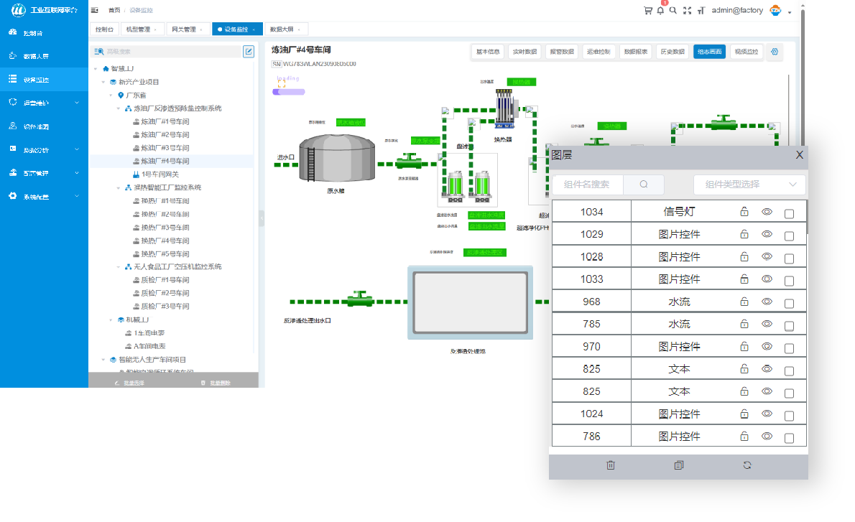Image resolution: width=855 pixels, height=522 pixels.
Task: Click the refresh icon in layer panel
Action: click(x=747, y=465)
